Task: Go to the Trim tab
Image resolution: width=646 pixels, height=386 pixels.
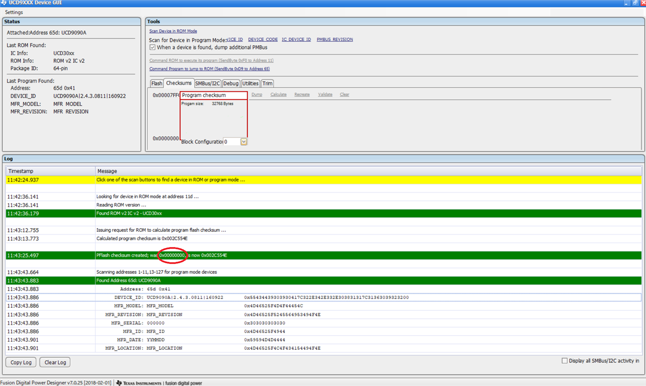Action: point(267,83)
